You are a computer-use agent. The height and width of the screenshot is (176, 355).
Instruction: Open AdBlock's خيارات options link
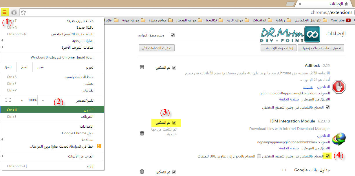(x=308, y=87)
